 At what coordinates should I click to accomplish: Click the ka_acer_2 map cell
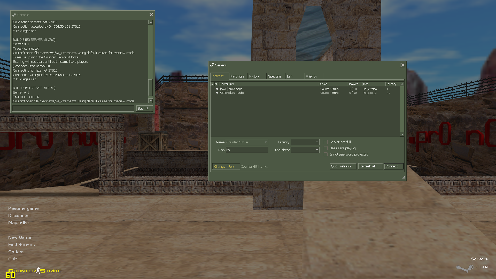[x=370, y=93]
